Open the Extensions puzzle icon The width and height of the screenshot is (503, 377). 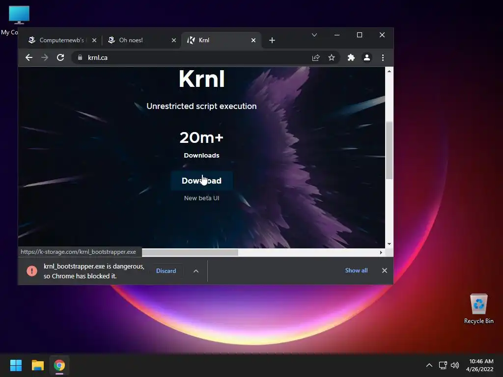pos(351,58)
